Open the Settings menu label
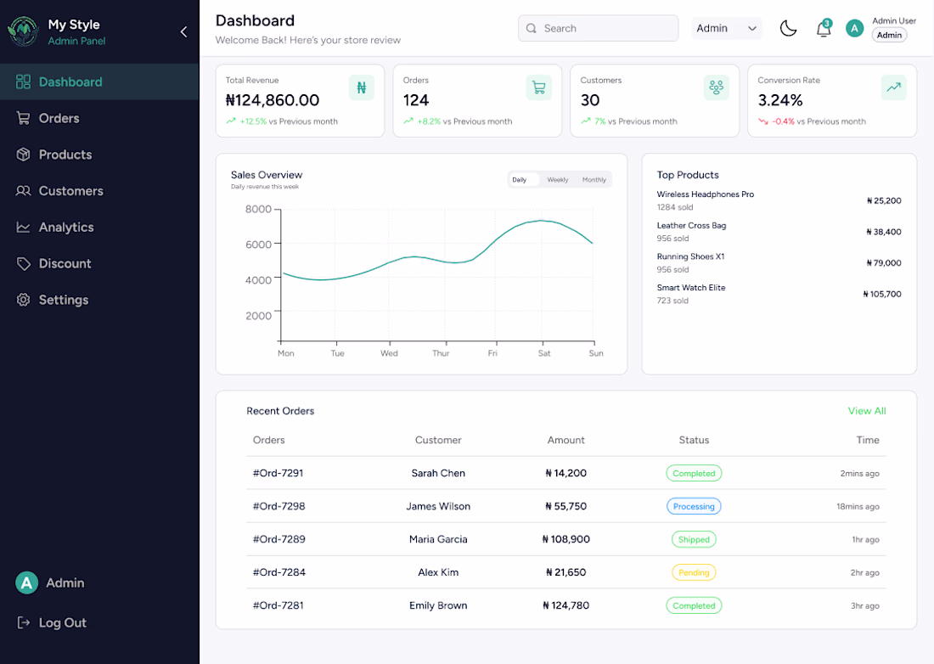Image resolution: width=934 pixels, height=664 pixels. click(x=64, y=300)
